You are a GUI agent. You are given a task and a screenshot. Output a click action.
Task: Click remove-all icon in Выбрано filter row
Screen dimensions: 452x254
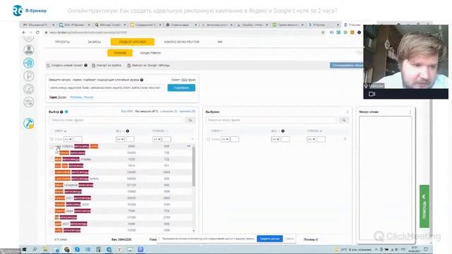pyautogui.click(x=345, y=139)
